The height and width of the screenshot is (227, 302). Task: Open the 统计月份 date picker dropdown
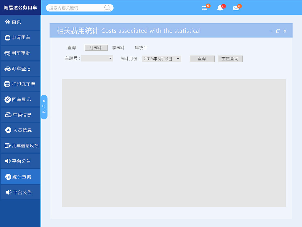coord(162,58)
